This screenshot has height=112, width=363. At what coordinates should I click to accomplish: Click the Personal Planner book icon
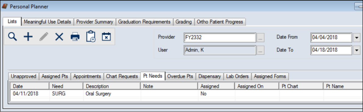(5, 6)
